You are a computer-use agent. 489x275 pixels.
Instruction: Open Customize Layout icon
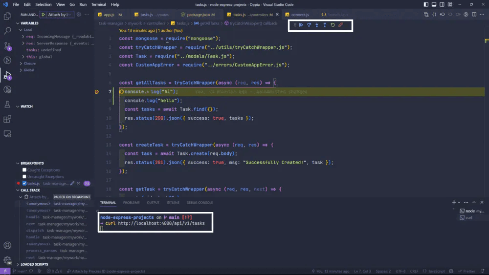(450, 4)
